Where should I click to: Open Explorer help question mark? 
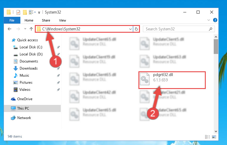215,20
